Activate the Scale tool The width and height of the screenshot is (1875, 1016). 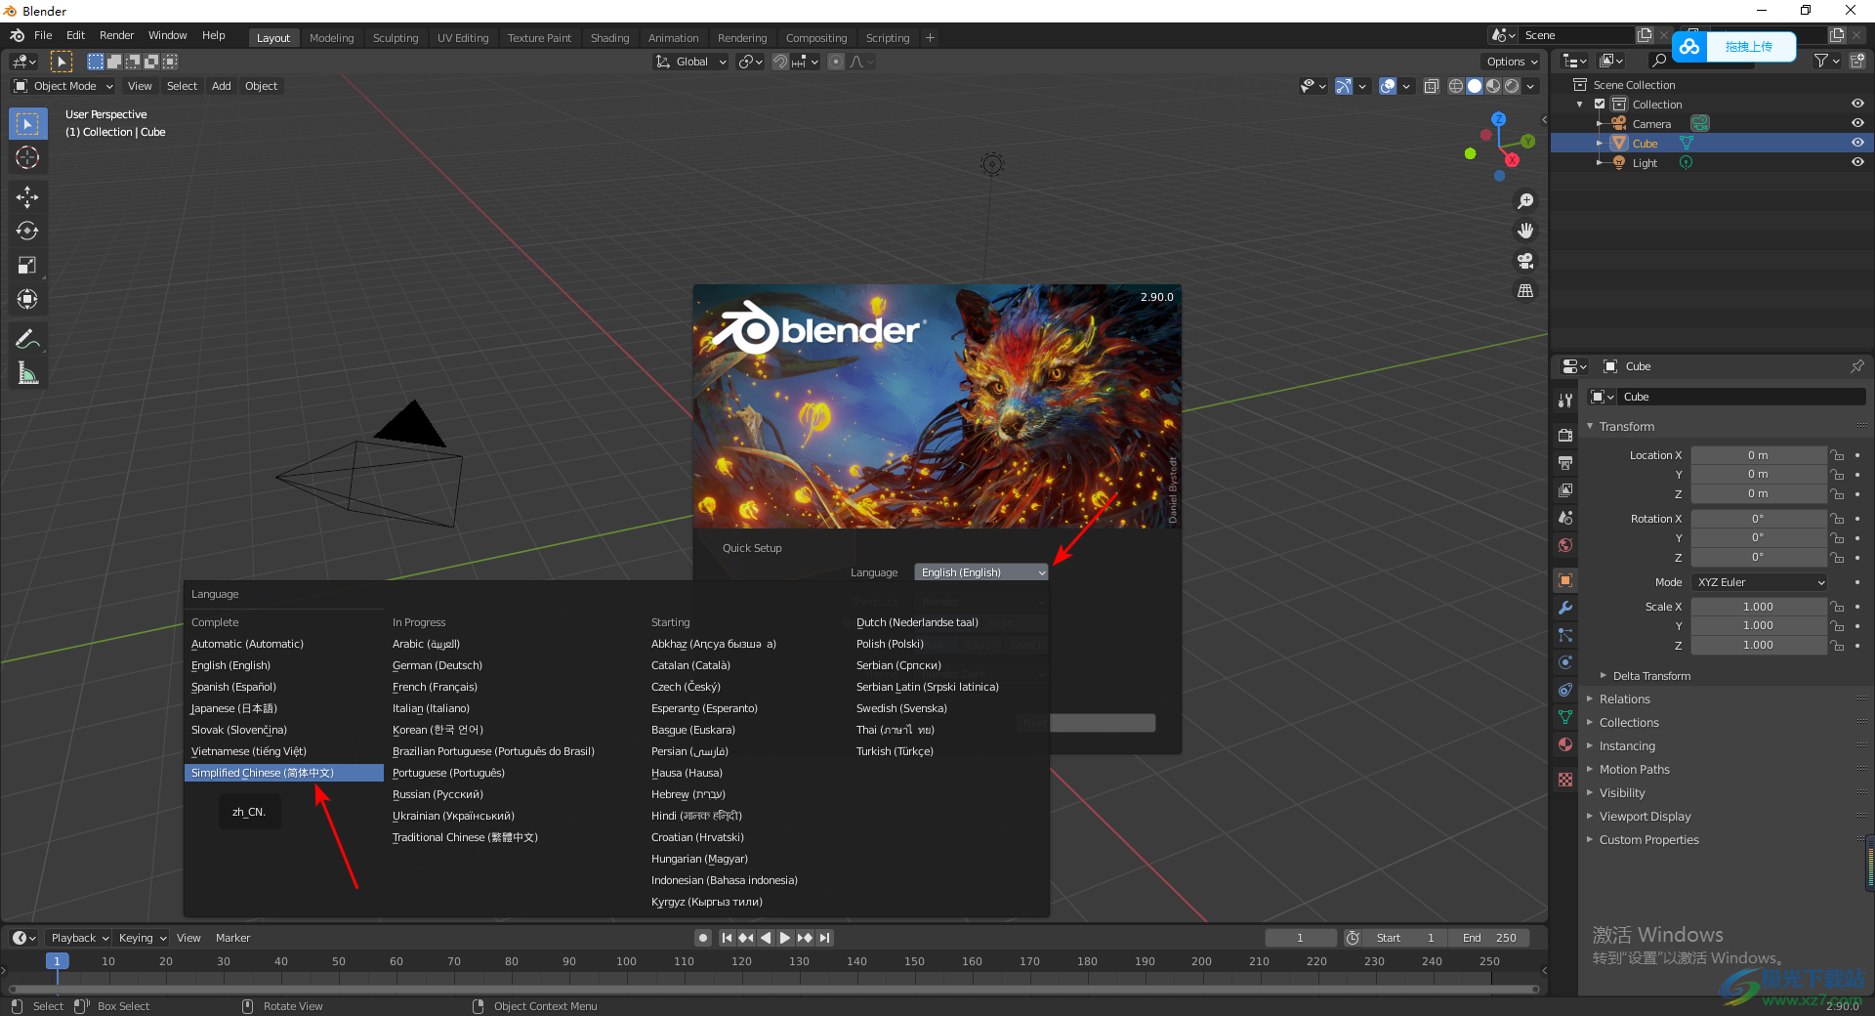coord(27,265)
